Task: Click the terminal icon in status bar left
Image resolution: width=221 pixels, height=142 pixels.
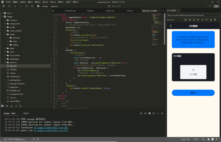Action: (38, 139)
